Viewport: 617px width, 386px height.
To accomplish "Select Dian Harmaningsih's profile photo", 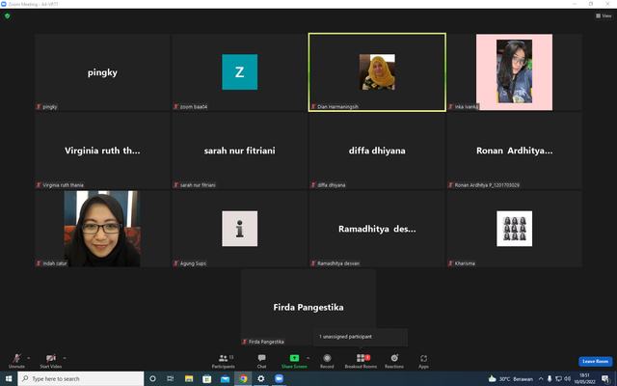I will pos(377,71).
